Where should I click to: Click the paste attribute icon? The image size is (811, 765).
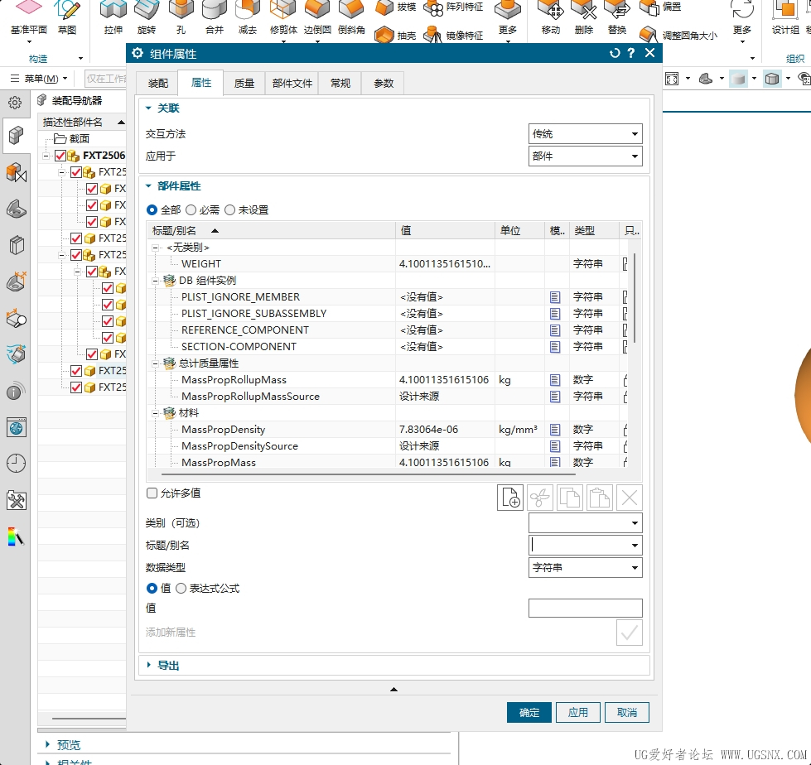pyautogui.click(x=600, y=498)
